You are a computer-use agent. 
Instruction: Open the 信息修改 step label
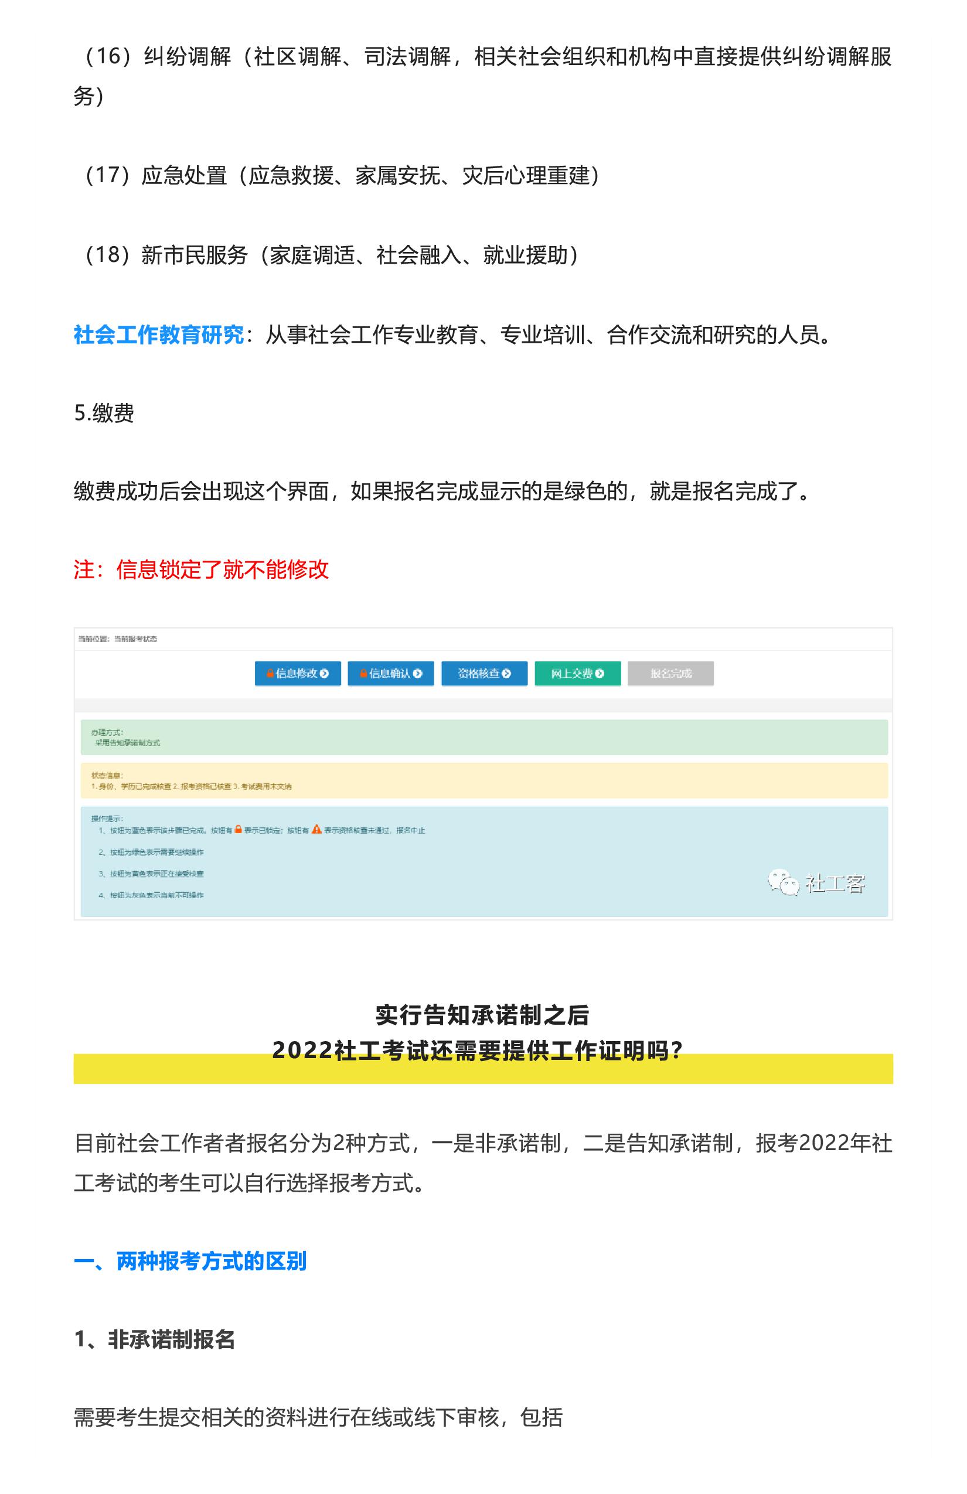click(297, 674)
